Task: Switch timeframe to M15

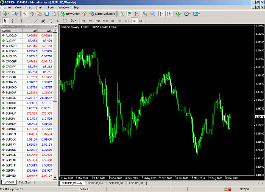Action: tap(98, 21)
